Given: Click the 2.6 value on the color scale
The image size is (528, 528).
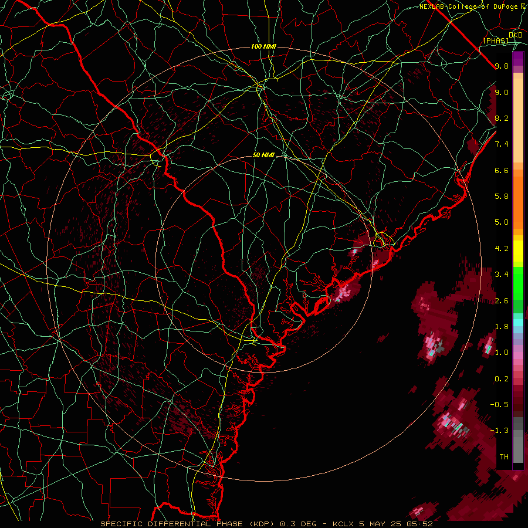Looking at the screenshot, I should (502, 301).
